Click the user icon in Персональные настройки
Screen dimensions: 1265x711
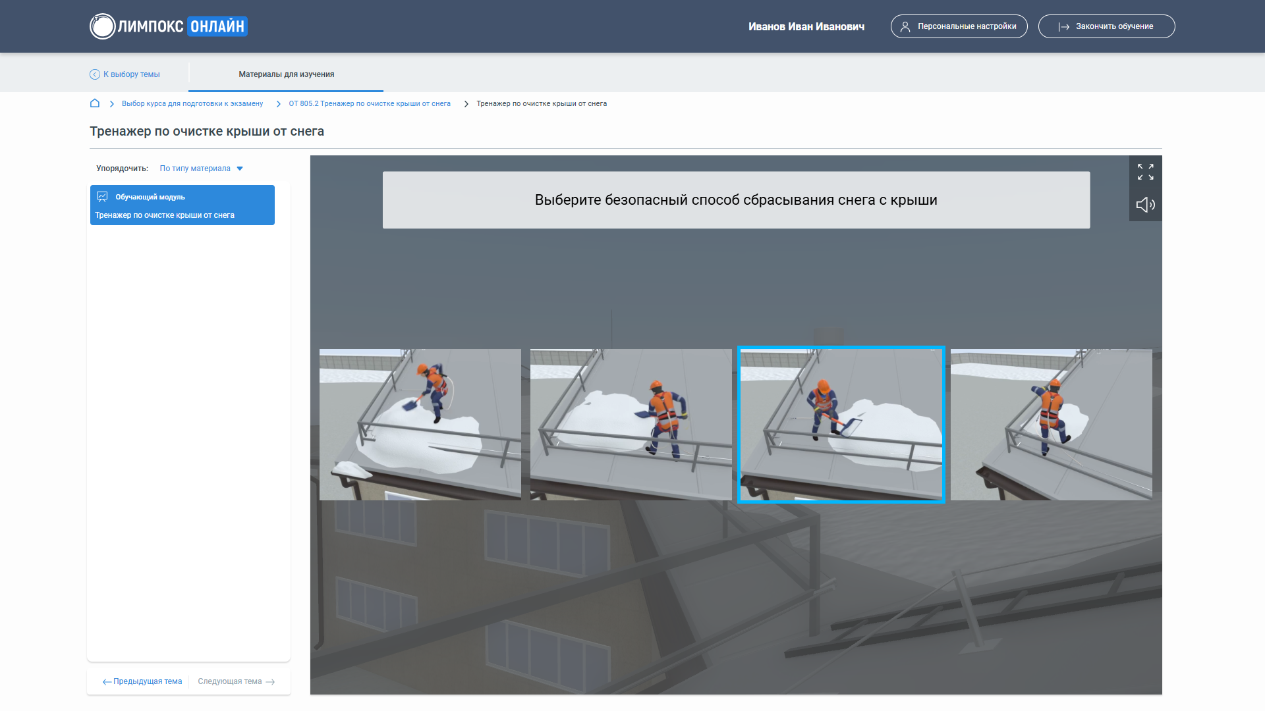pos(905,27)
